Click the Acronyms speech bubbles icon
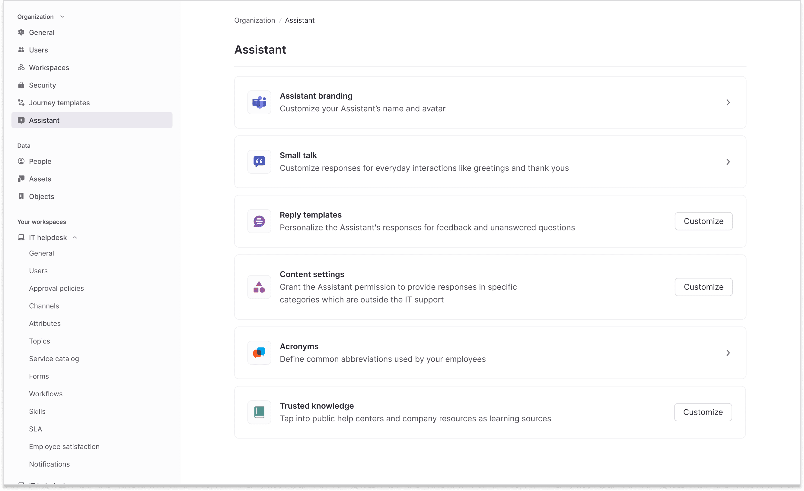Viewport: 804px width, 491px height. (x=259, y=353)
